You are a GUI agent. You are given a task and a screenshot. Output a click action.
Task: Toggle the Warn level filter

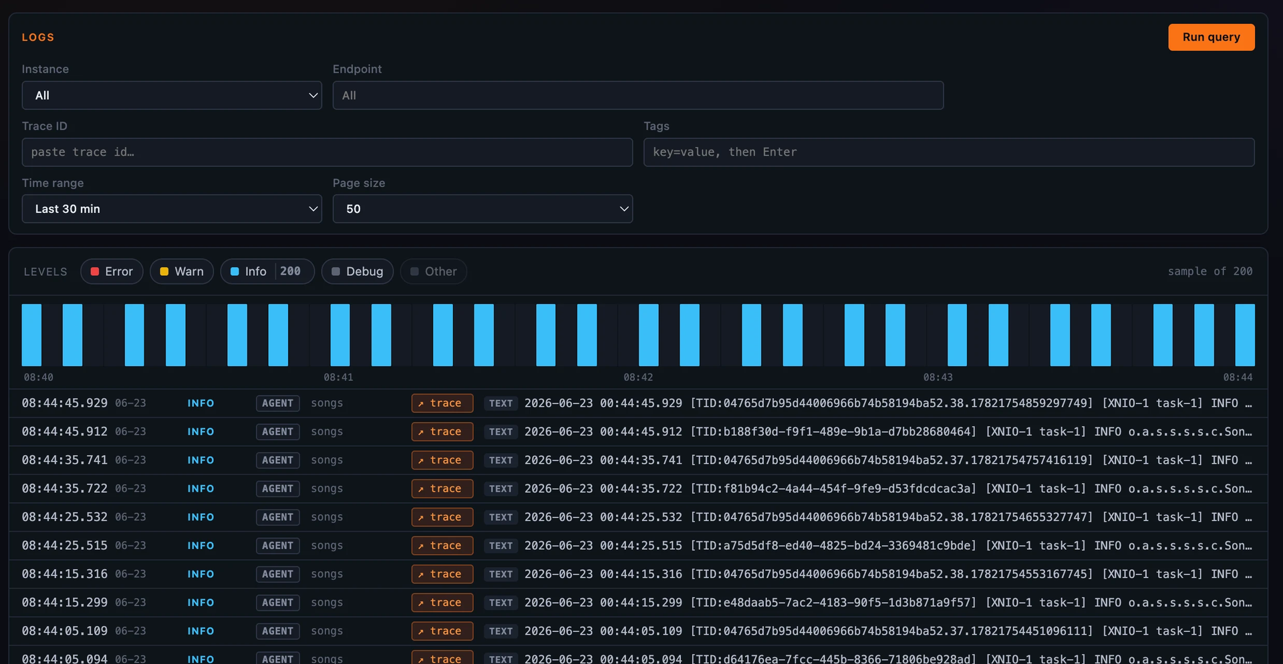point(182,271)
